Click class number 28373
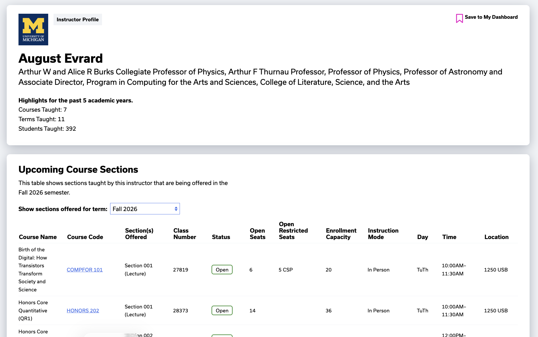Screen dimensions: 538x337 coord(181,310)
